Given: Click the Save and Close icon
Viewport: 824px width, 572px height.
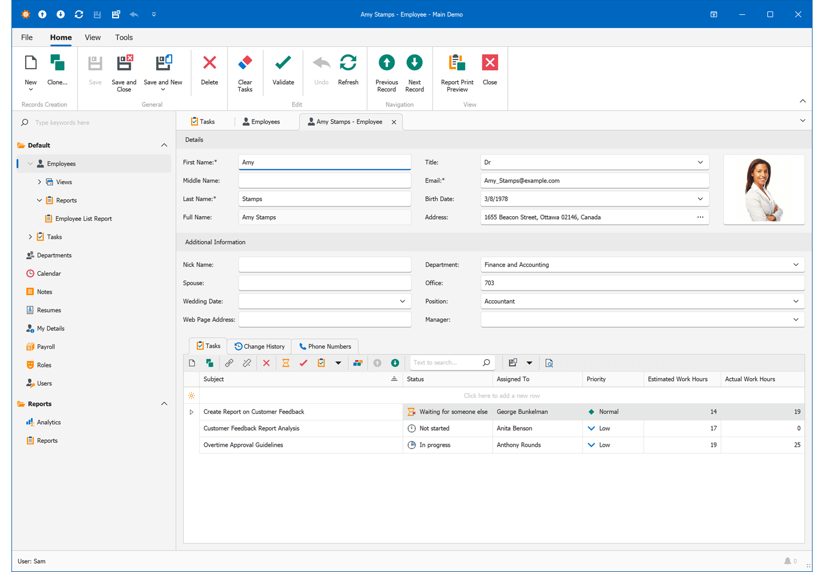Looking at the screenshot, I should (124, 63).
